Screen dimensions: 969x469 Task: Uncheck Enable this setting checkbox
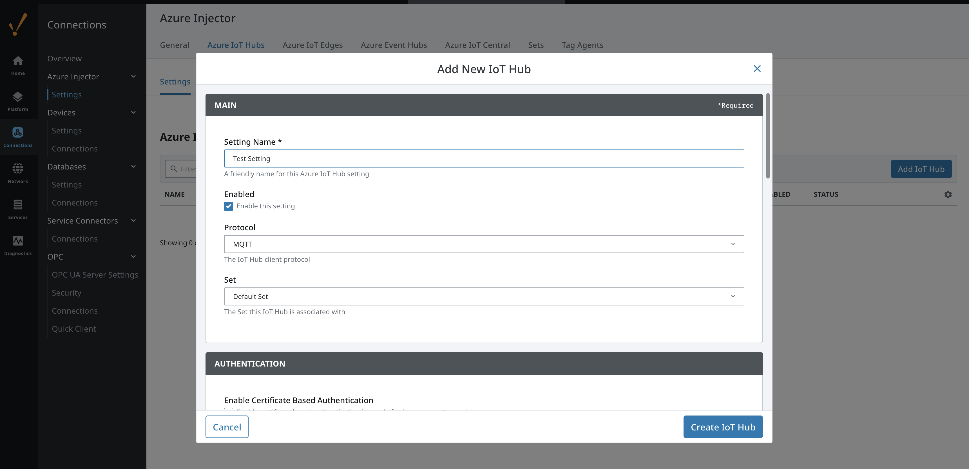point(228,206)
